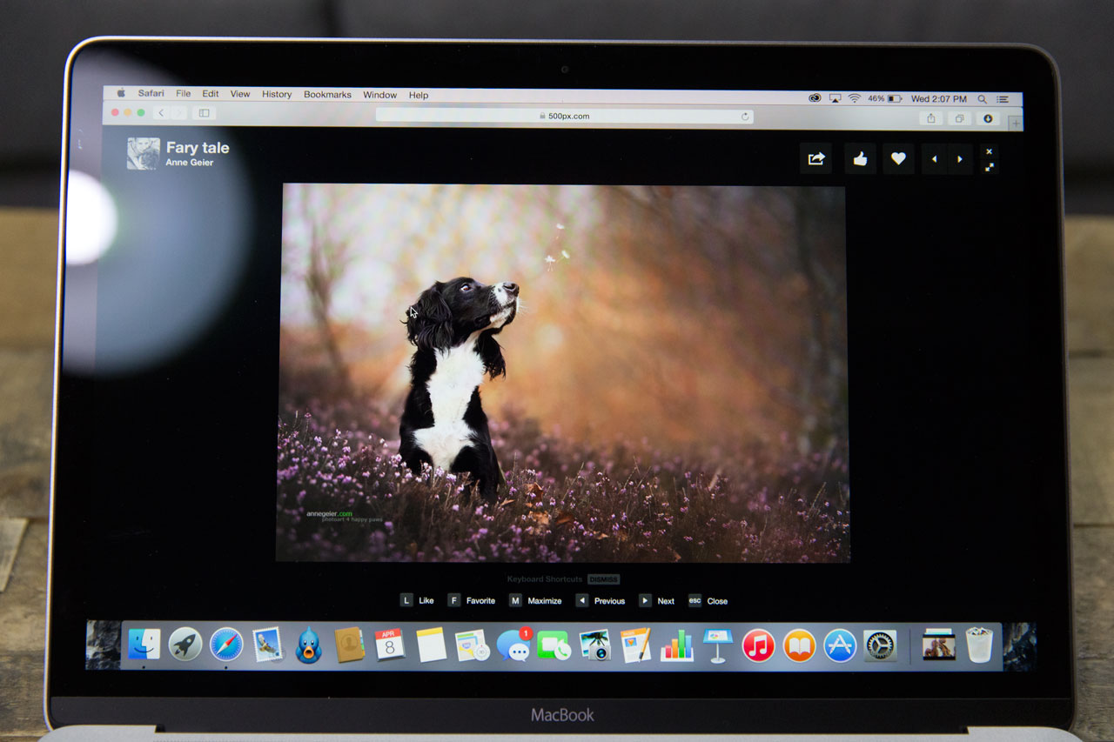Open the Safari menu
This screenshot has width=1114, height=742.
[x=151, y=94]
